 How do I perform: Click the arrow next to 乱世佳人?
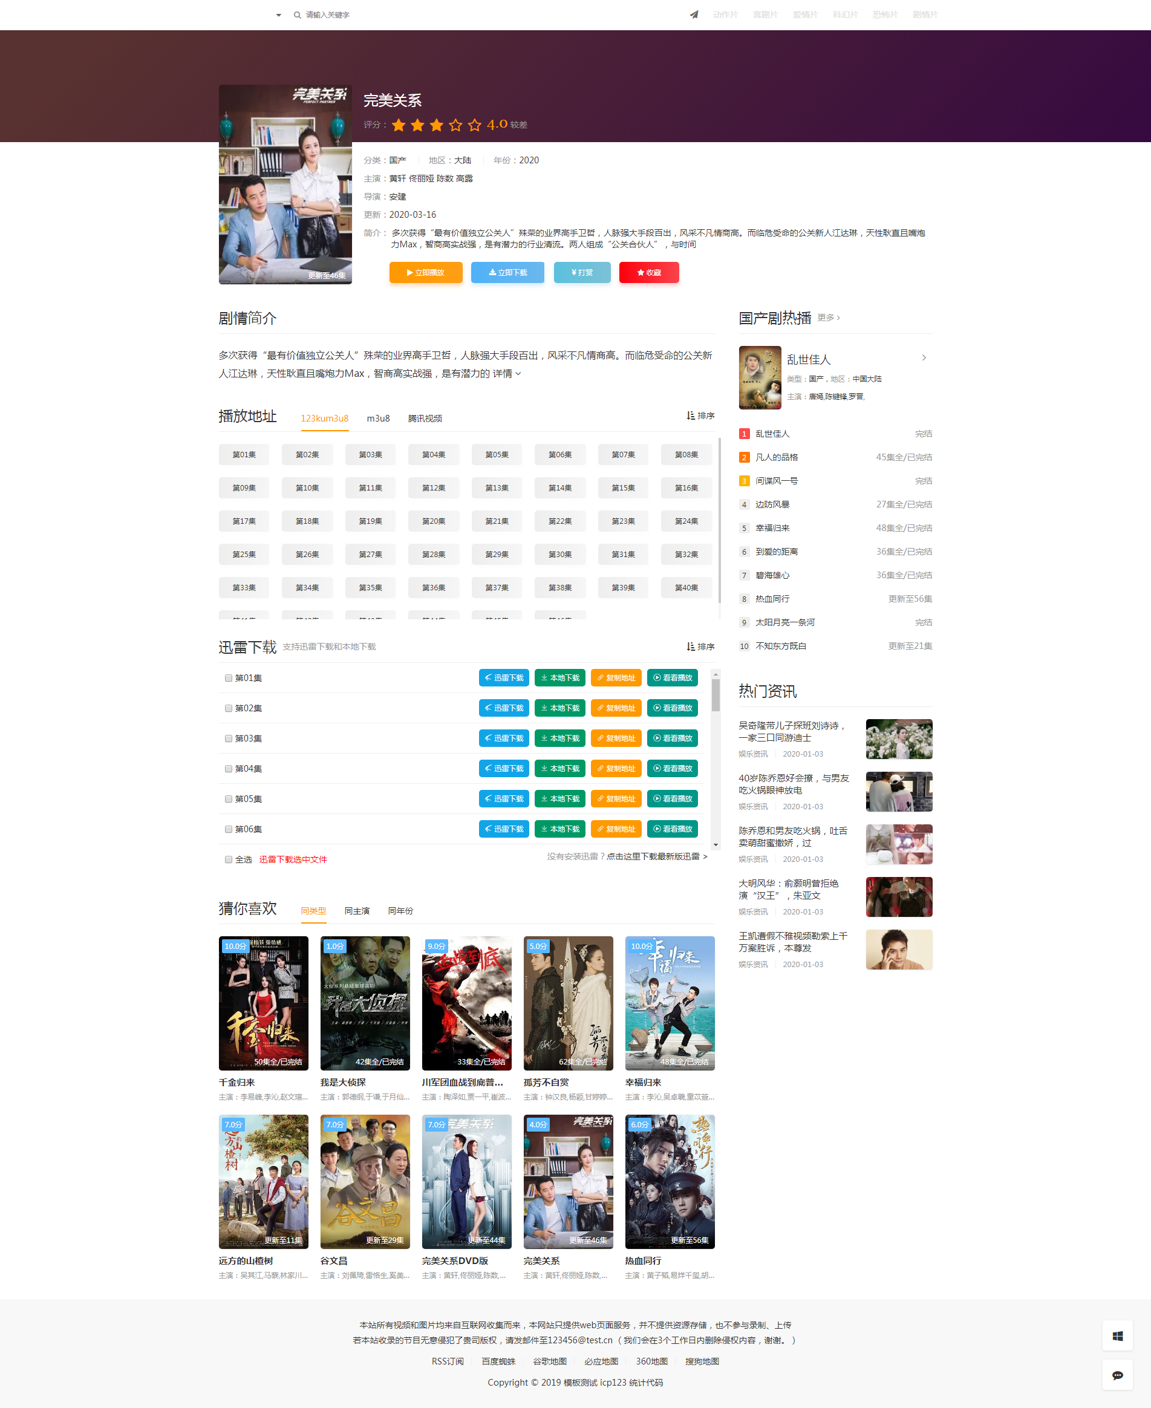[924, 358]
